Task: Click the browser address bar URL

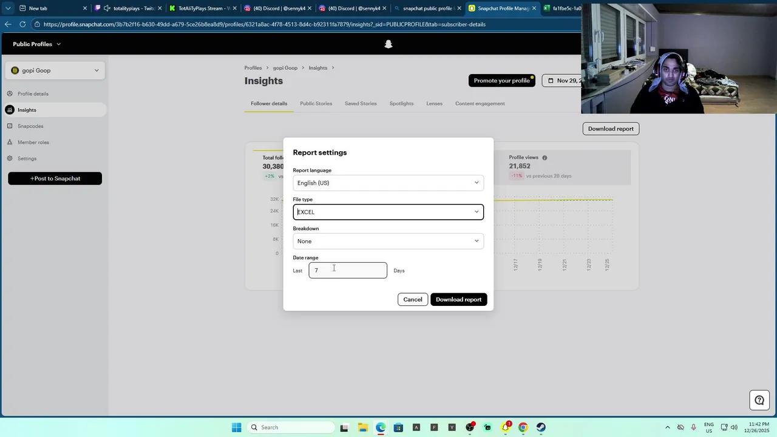Action: click(265, 24)
